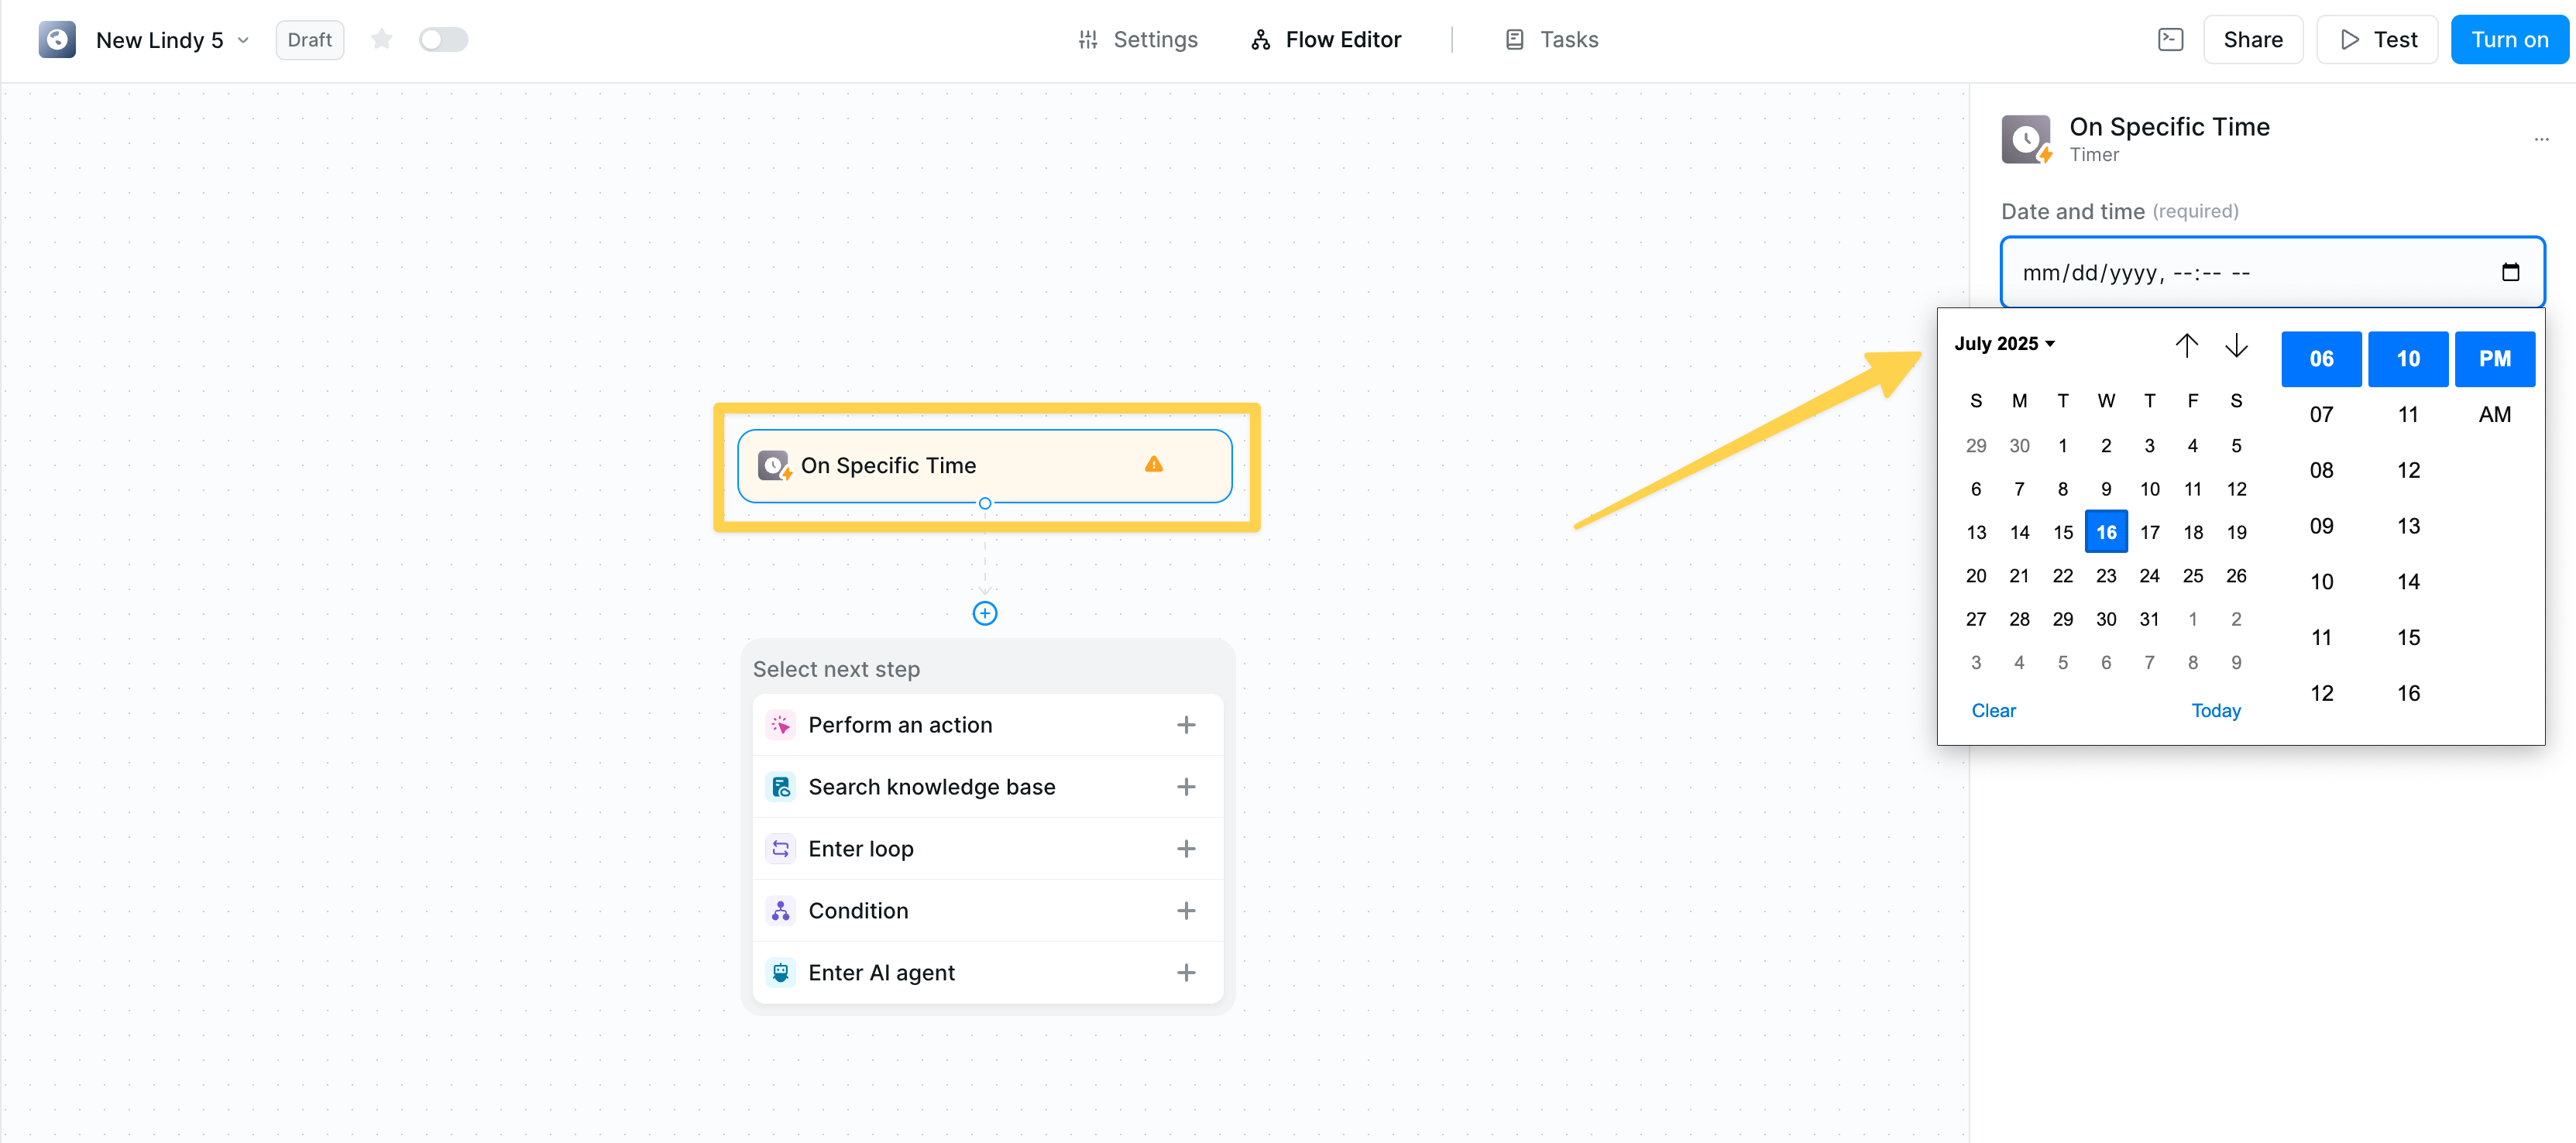The image size is (2576, 1143).
Task: Click Today in the calendar popup
Action: pyautogui.click(x=2217, y=710)
